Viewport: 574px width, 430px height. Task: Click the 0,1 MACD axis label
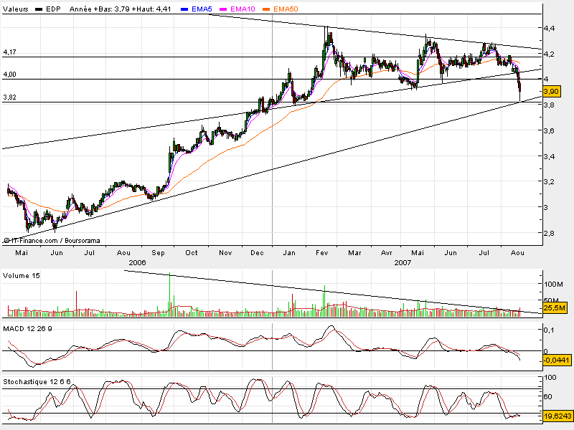click(x=549, y=330)
